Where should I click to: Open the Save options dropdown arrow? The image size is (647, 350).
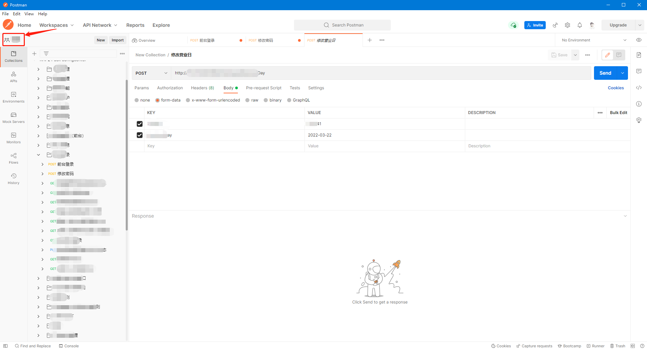(x=575, y=55)
